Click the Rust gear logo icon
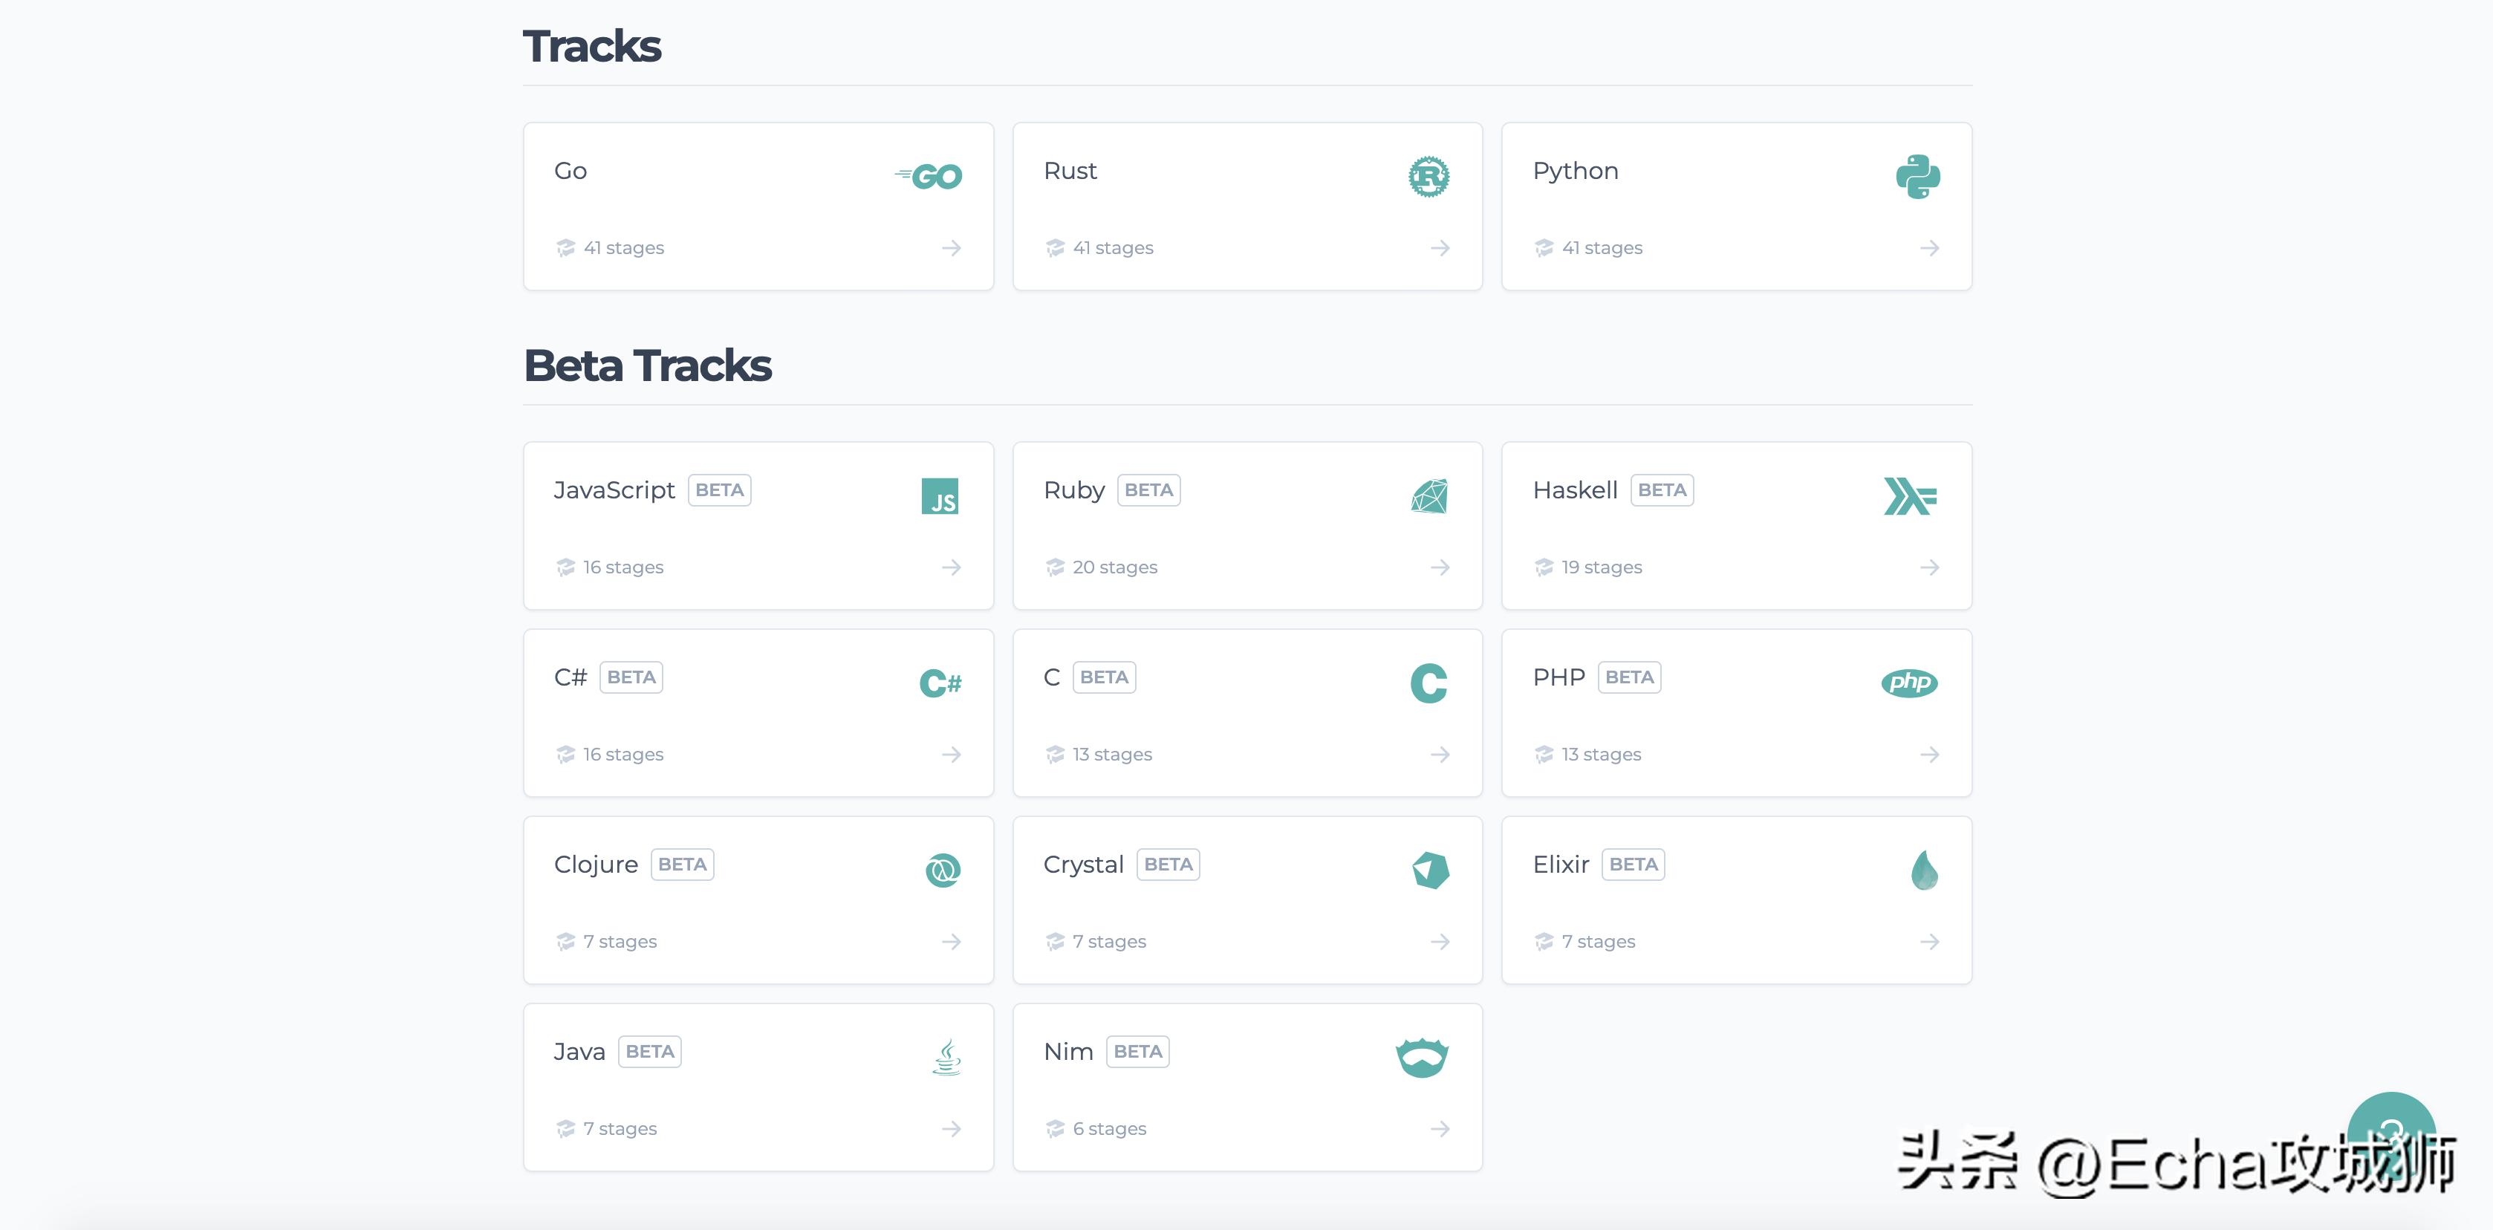 (1428, 176)
